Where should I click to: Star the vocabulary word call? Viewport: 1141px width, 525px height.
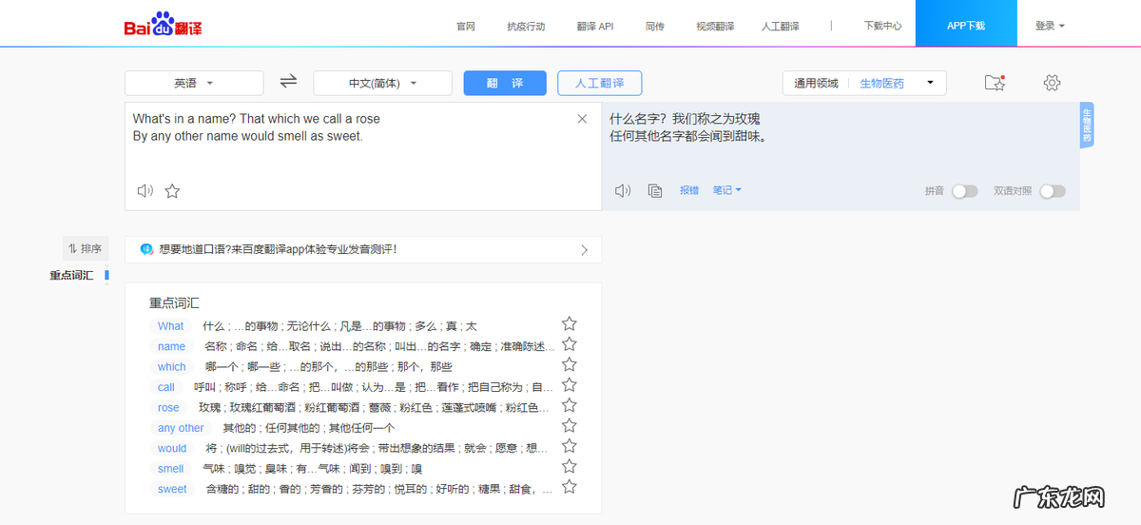pos(570,385)
